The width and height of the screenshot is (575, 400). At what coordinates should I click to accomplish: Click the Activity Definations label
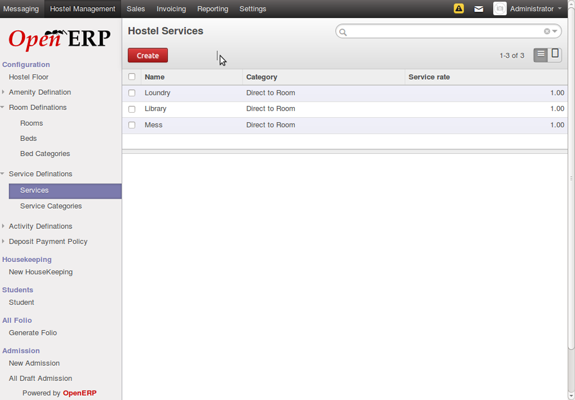40,227
